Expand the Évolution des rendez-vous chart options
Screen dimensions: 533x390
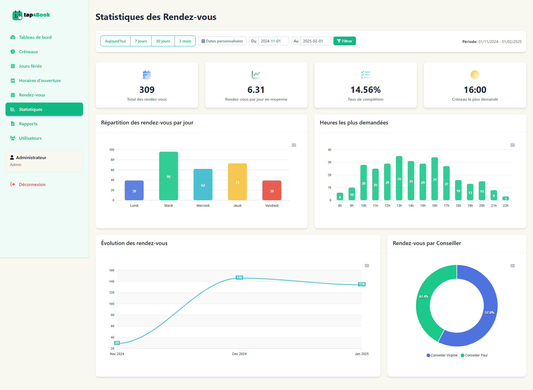point(367,265)
